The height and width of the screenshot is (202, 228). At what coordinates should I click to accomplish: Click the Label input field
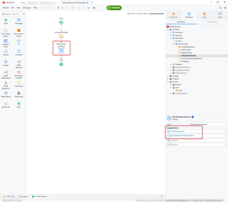point(208,124)
